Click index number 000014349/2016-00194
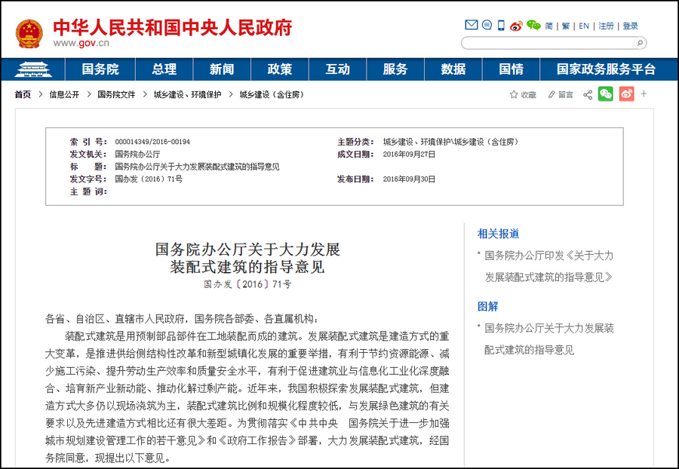Screen dimensions: 679x469 152,142
